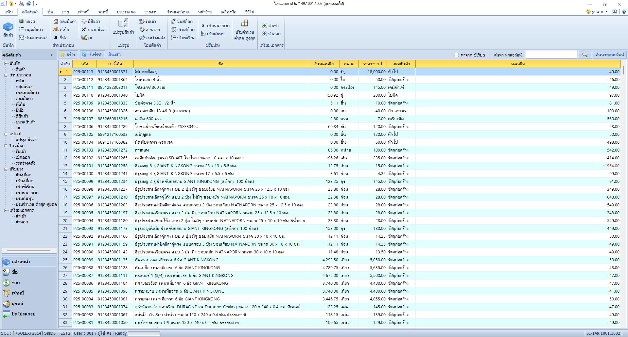Click the สร้าง create button
This screenshot has height=337, width=628.
[68, 54]
